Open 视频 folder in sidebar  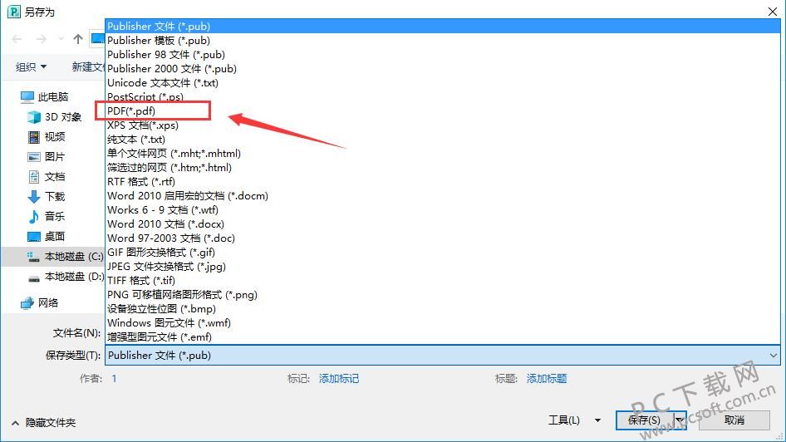[47, 137]
